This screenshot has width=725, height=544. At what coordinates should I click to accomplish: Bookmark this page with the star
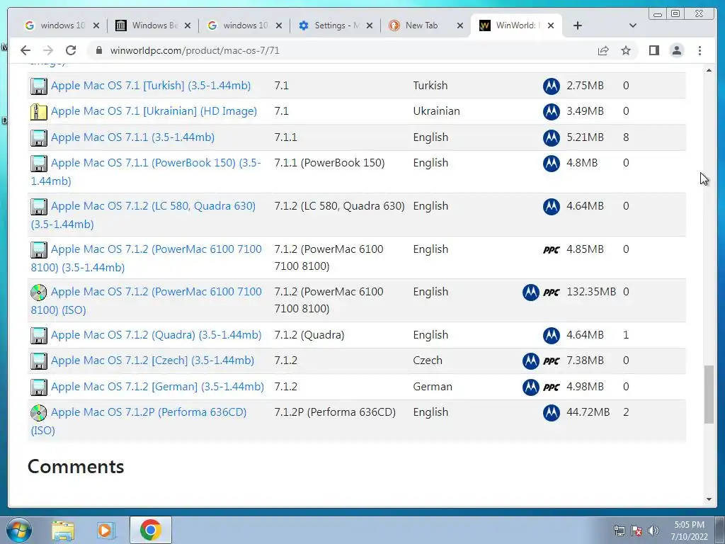tap(626, 50)
